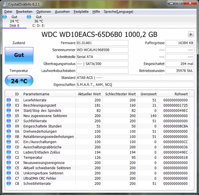Click the Puffergrösse value 16384 KB
Image resolution: width=199 pixels, height=195 pixels.
pos(180,43)
